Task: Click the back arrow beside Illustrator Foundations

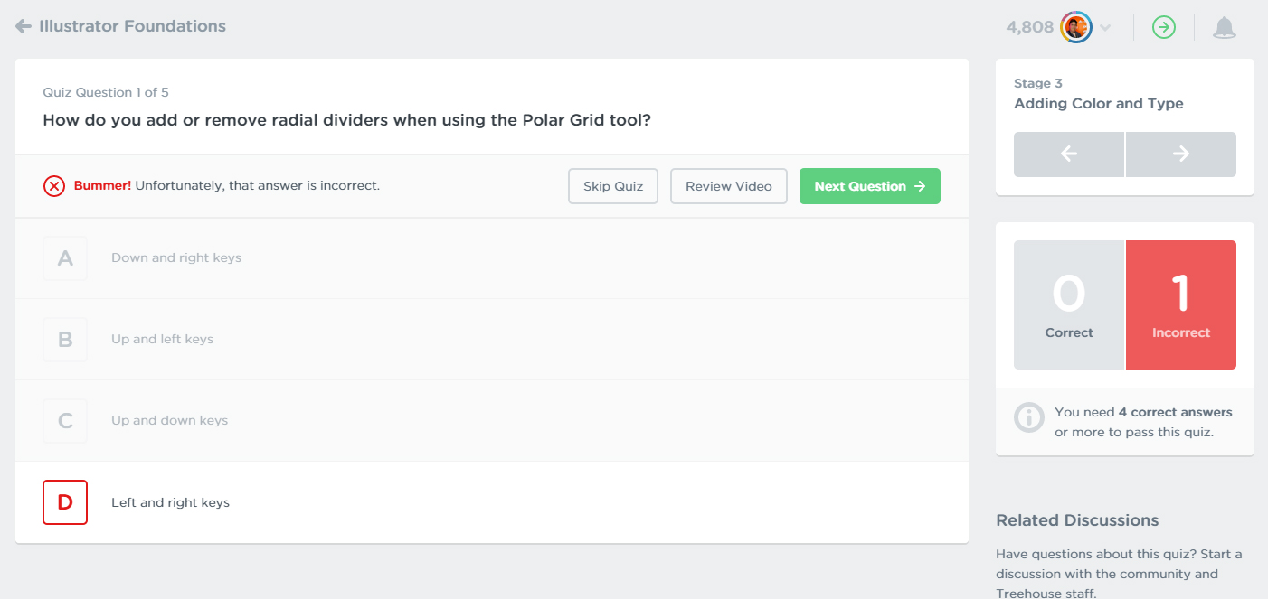Action: click(24, 26)
